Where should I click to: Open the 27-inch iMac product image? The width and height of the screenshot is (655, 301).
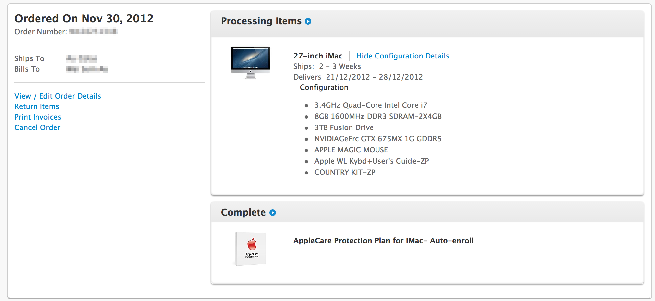(251, 62)
